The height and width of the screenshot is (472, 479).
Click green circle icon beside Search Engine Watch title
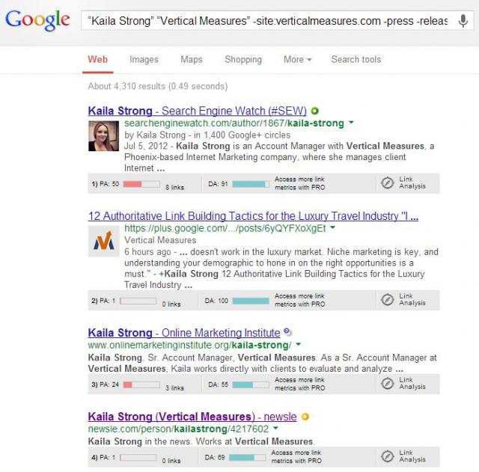(x=314, y=111)
